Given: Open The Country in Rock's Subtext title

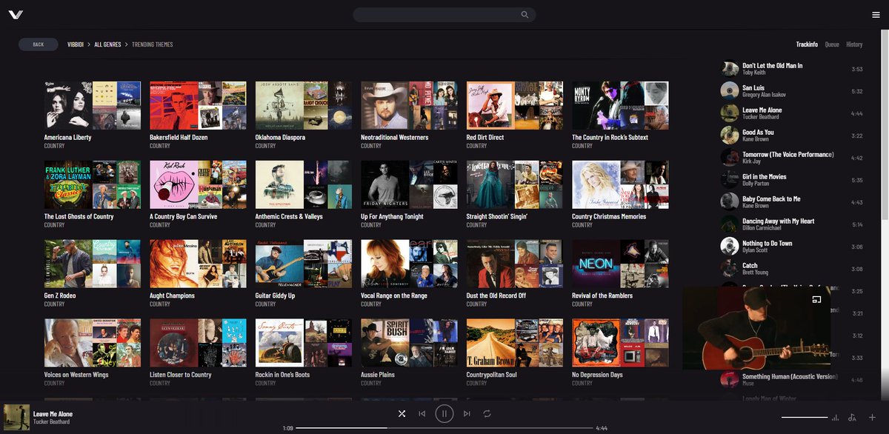Looking at the screenshot, I should coord(610,138).
